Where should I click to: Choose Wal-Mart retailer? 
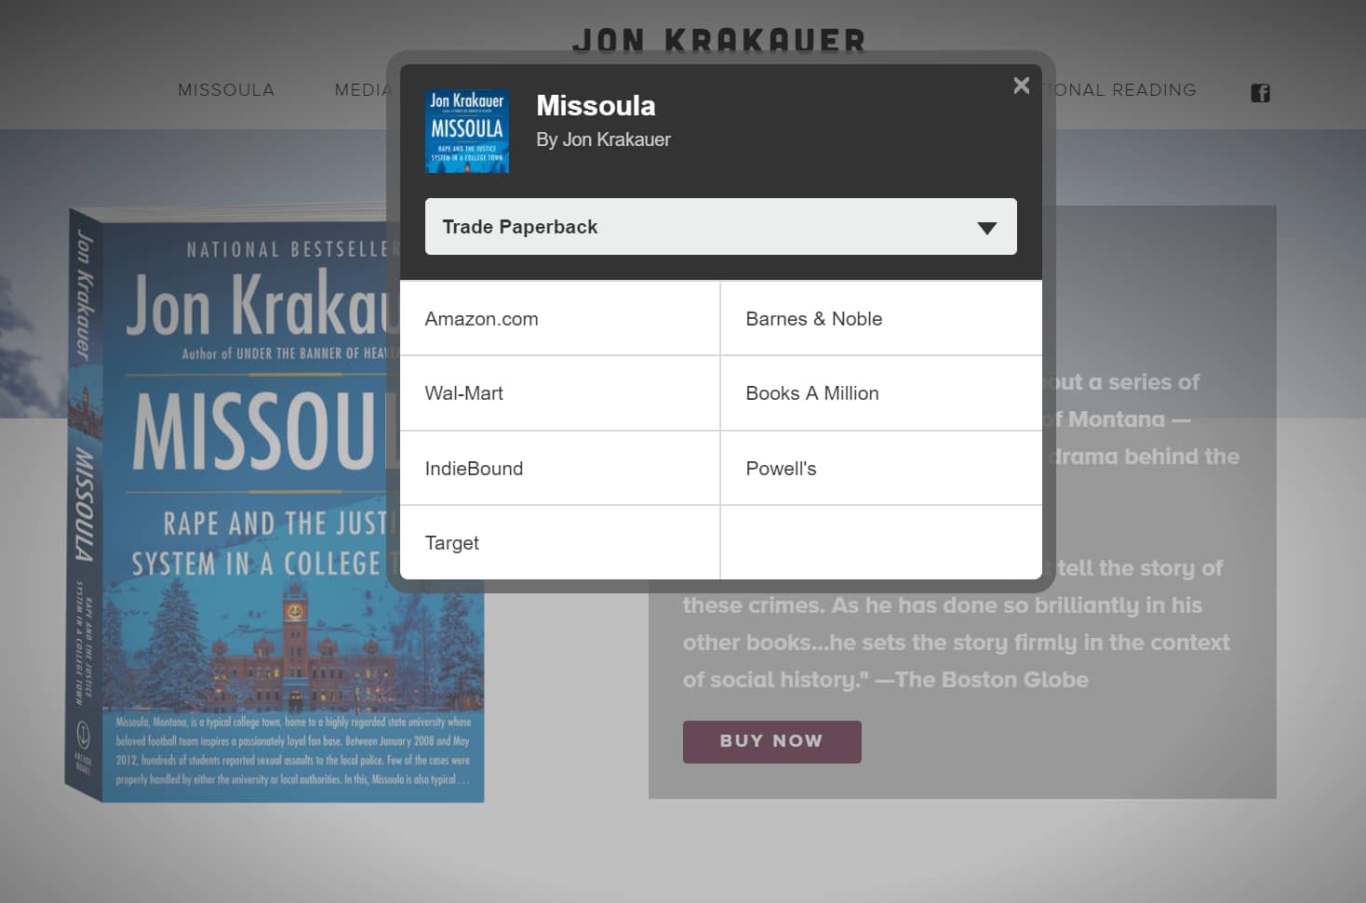pyautogui.click(x=559, y=393)
